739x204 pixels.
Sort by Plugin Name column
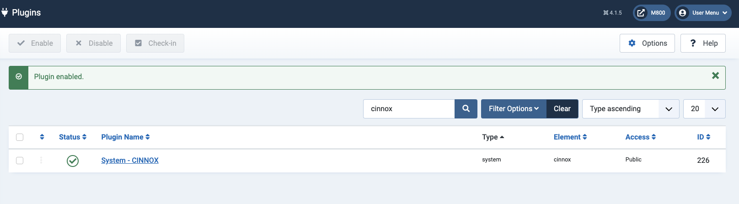tap(125, 137)
